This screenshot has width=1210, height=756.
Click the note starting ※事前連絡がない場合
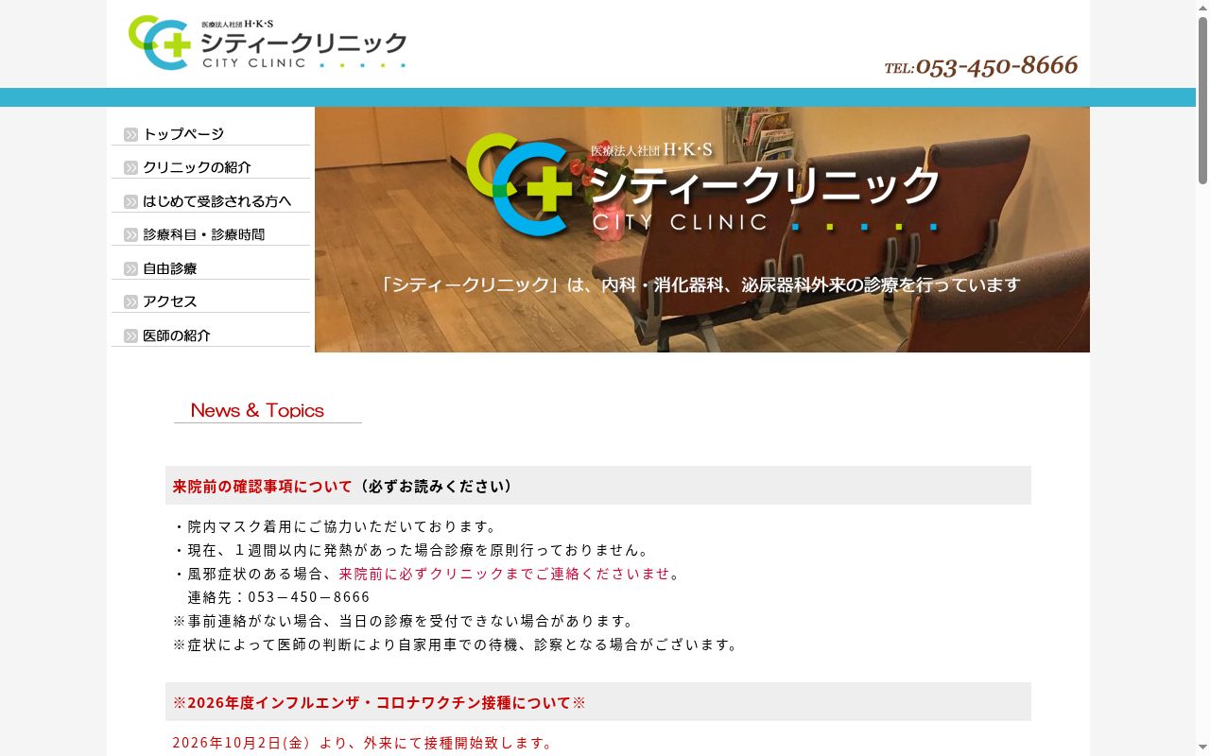click(x=405, y=621)
